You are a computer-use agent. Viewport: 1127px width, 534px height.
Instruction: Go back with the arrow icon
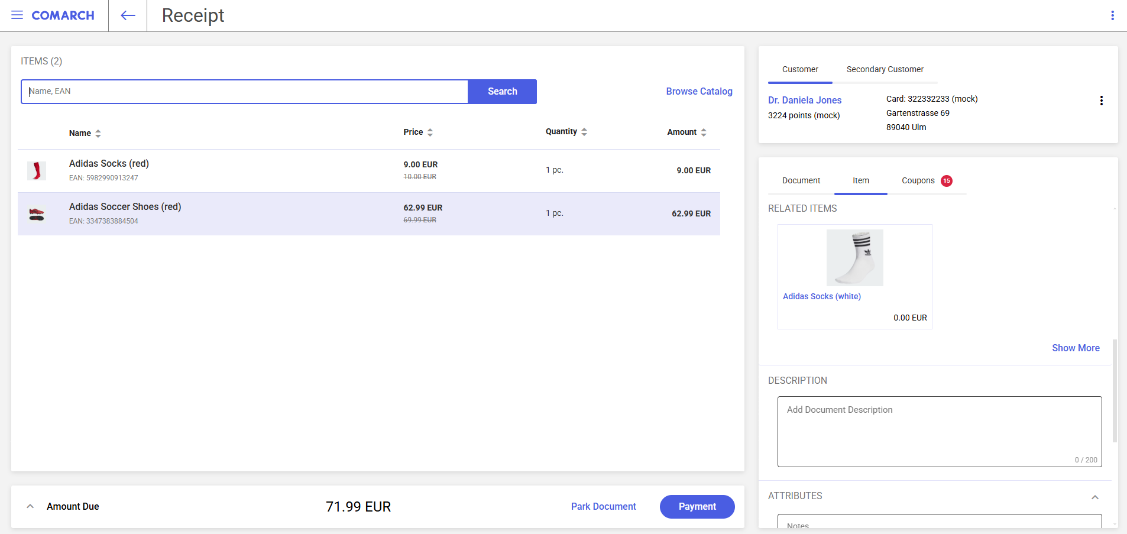(128, 15)
